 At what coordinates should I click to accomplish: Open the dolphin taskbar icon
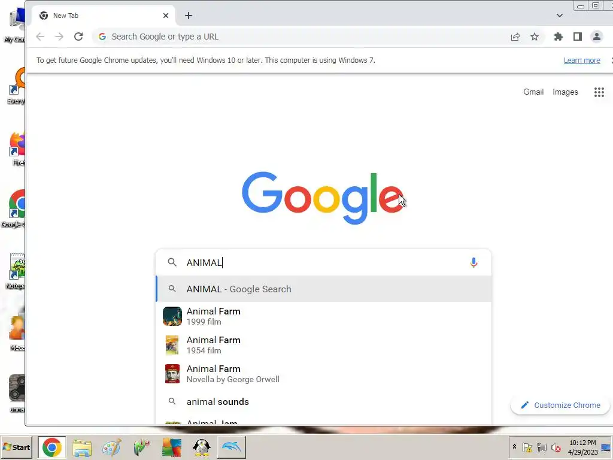pyautogui.click(x=232, y=447)
